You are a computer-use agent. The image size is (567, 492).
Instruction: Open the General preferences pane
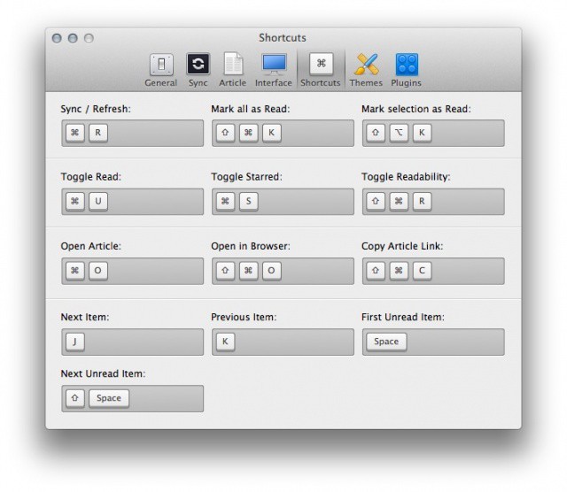tap(161, 70)
